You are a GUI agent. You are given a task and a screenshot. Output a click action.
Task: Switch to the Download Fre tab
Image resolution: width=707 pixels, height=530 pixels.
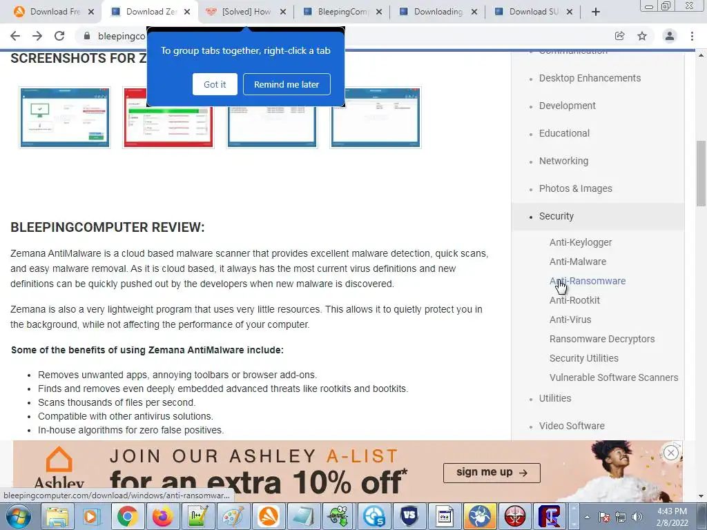[54, 12]
